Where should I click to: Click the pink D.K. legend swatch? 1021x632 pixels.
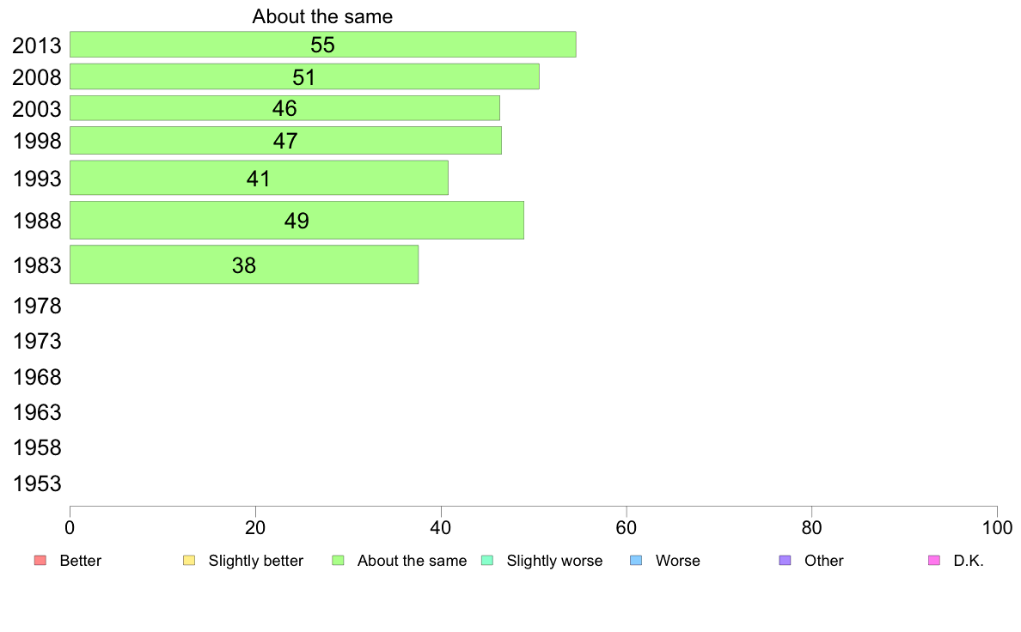933,561
